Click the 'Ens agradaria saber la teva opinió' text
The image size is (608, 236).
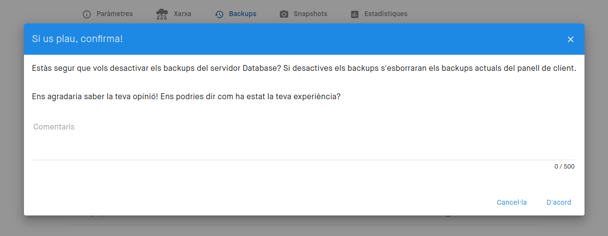pos(186,96)
